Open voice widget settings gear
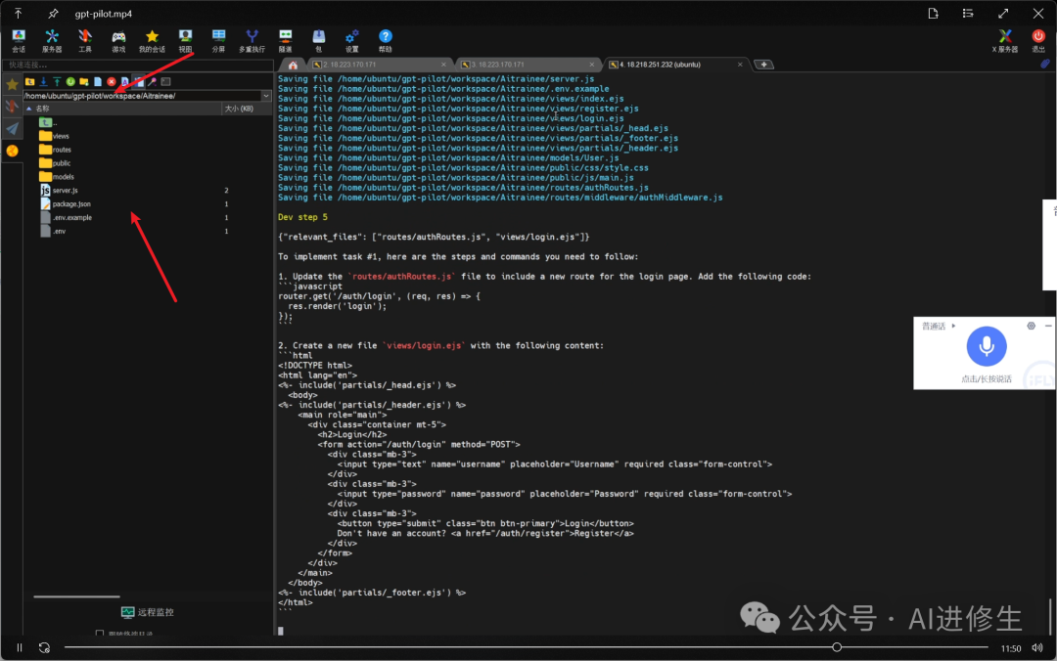This screenshot has height=661, width=1057. coord(1031,327)
